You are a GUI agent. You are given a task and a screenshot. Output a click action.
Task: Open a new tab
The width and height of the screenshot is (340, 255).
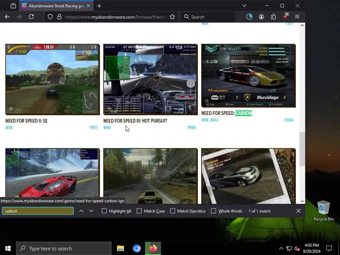[99, 6]
